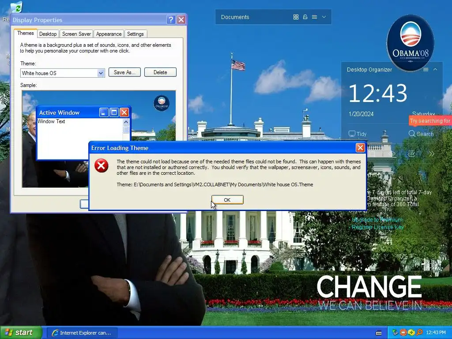Collapse the Desktop Organizer panel
The image size is (452, 339).
point(435,69)
